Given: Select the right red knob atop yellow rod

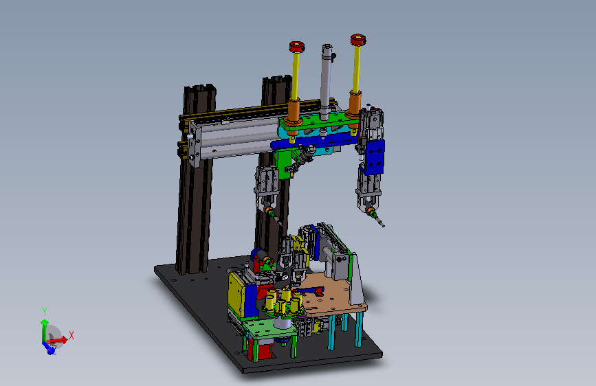Looking at the screenshot, I should (358, 40).
